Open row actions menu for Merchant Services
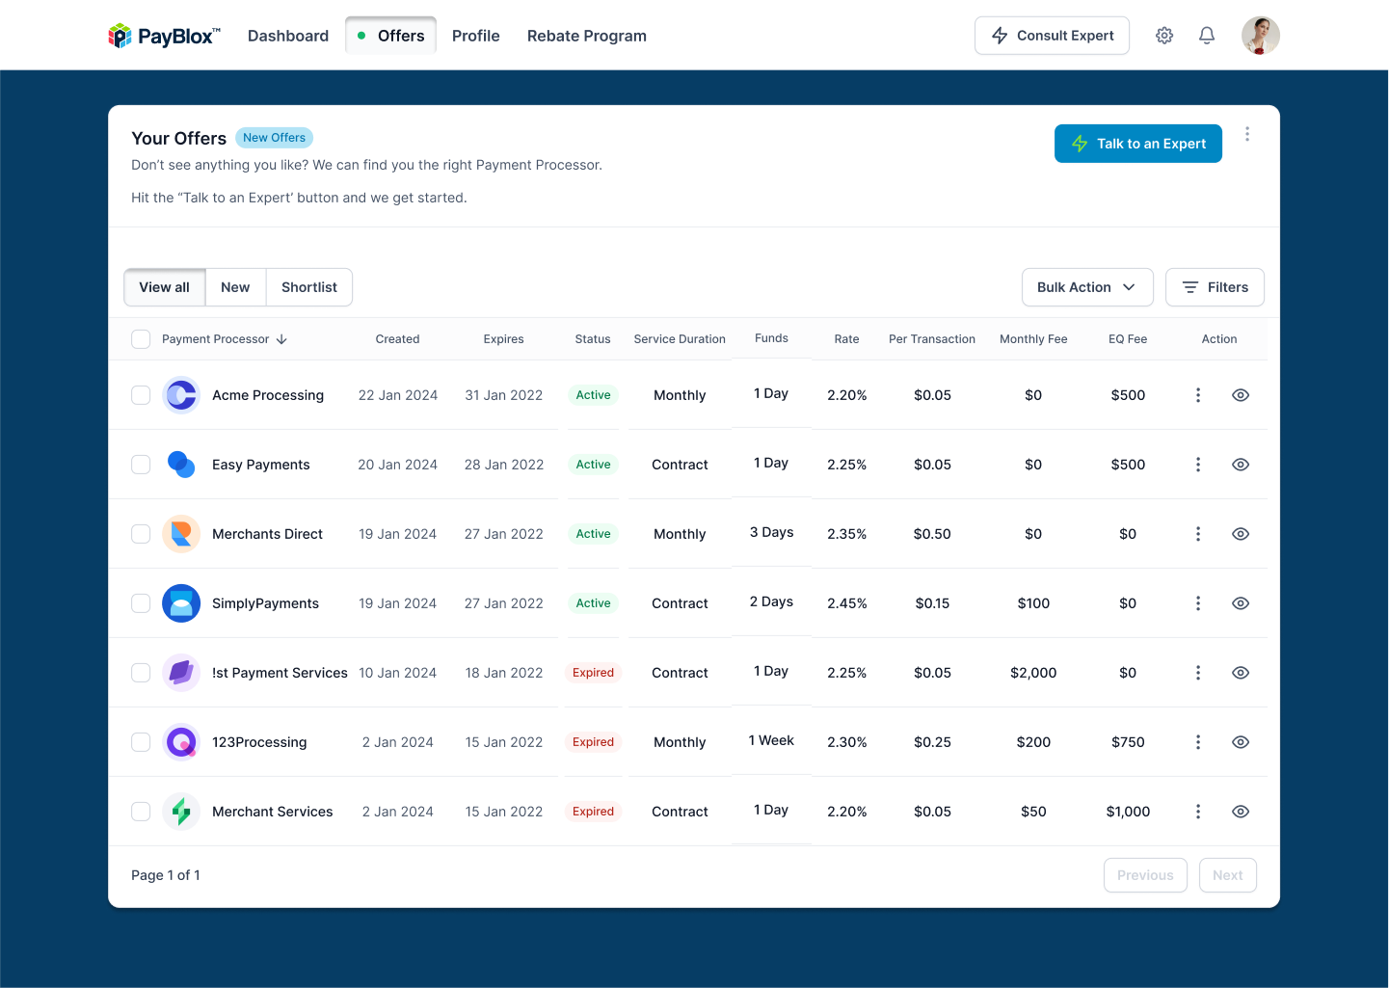 pos(1198,812)
